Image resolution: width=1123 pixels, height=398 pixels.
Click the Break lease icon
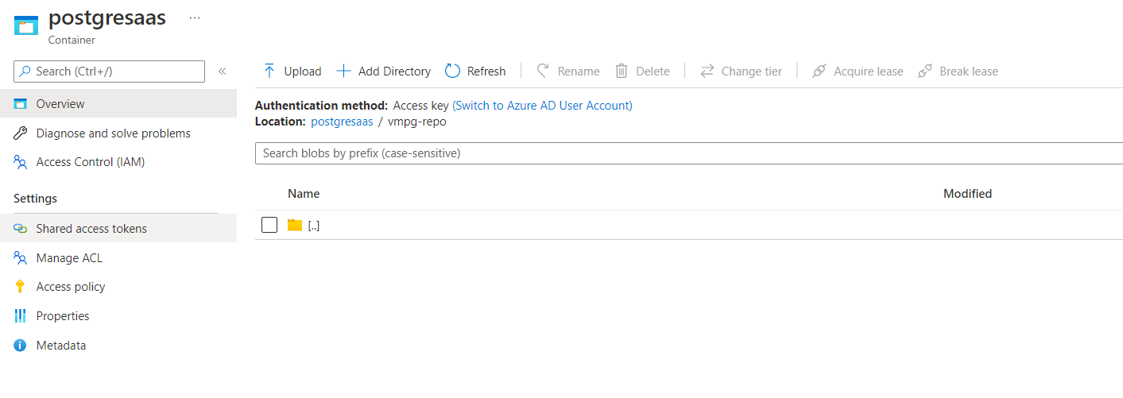coord(925,71)
